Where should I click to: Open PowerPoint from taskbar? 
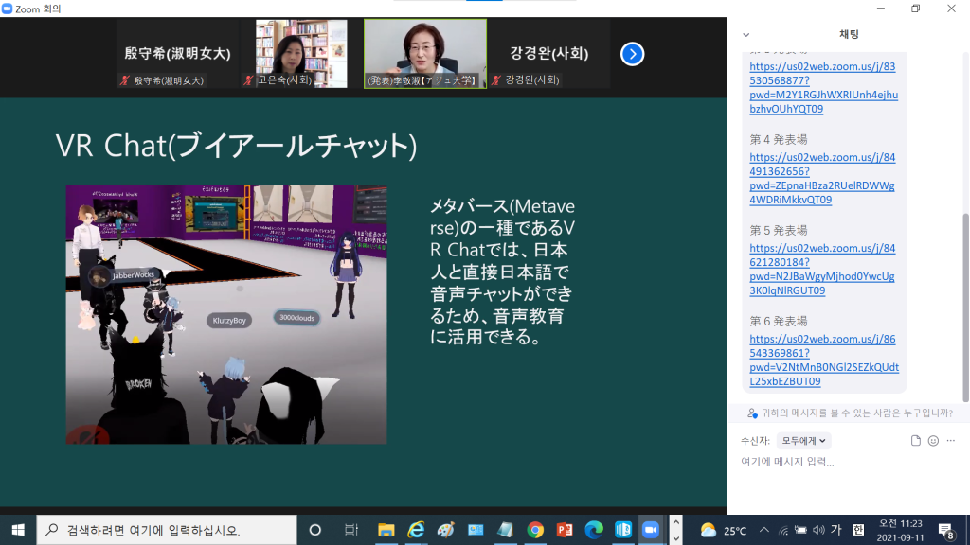[x=565, y=530]
